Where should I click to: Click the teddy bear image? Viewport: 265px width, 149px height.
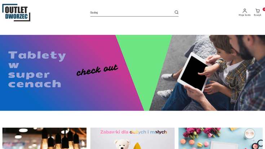122,144
